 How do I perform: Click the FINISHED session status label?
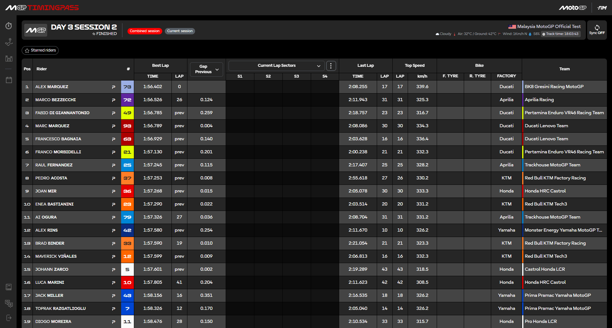point(105,34)
